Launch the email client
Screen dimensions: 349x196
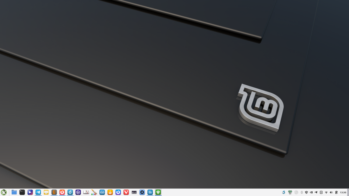click(x=46, y=192)
